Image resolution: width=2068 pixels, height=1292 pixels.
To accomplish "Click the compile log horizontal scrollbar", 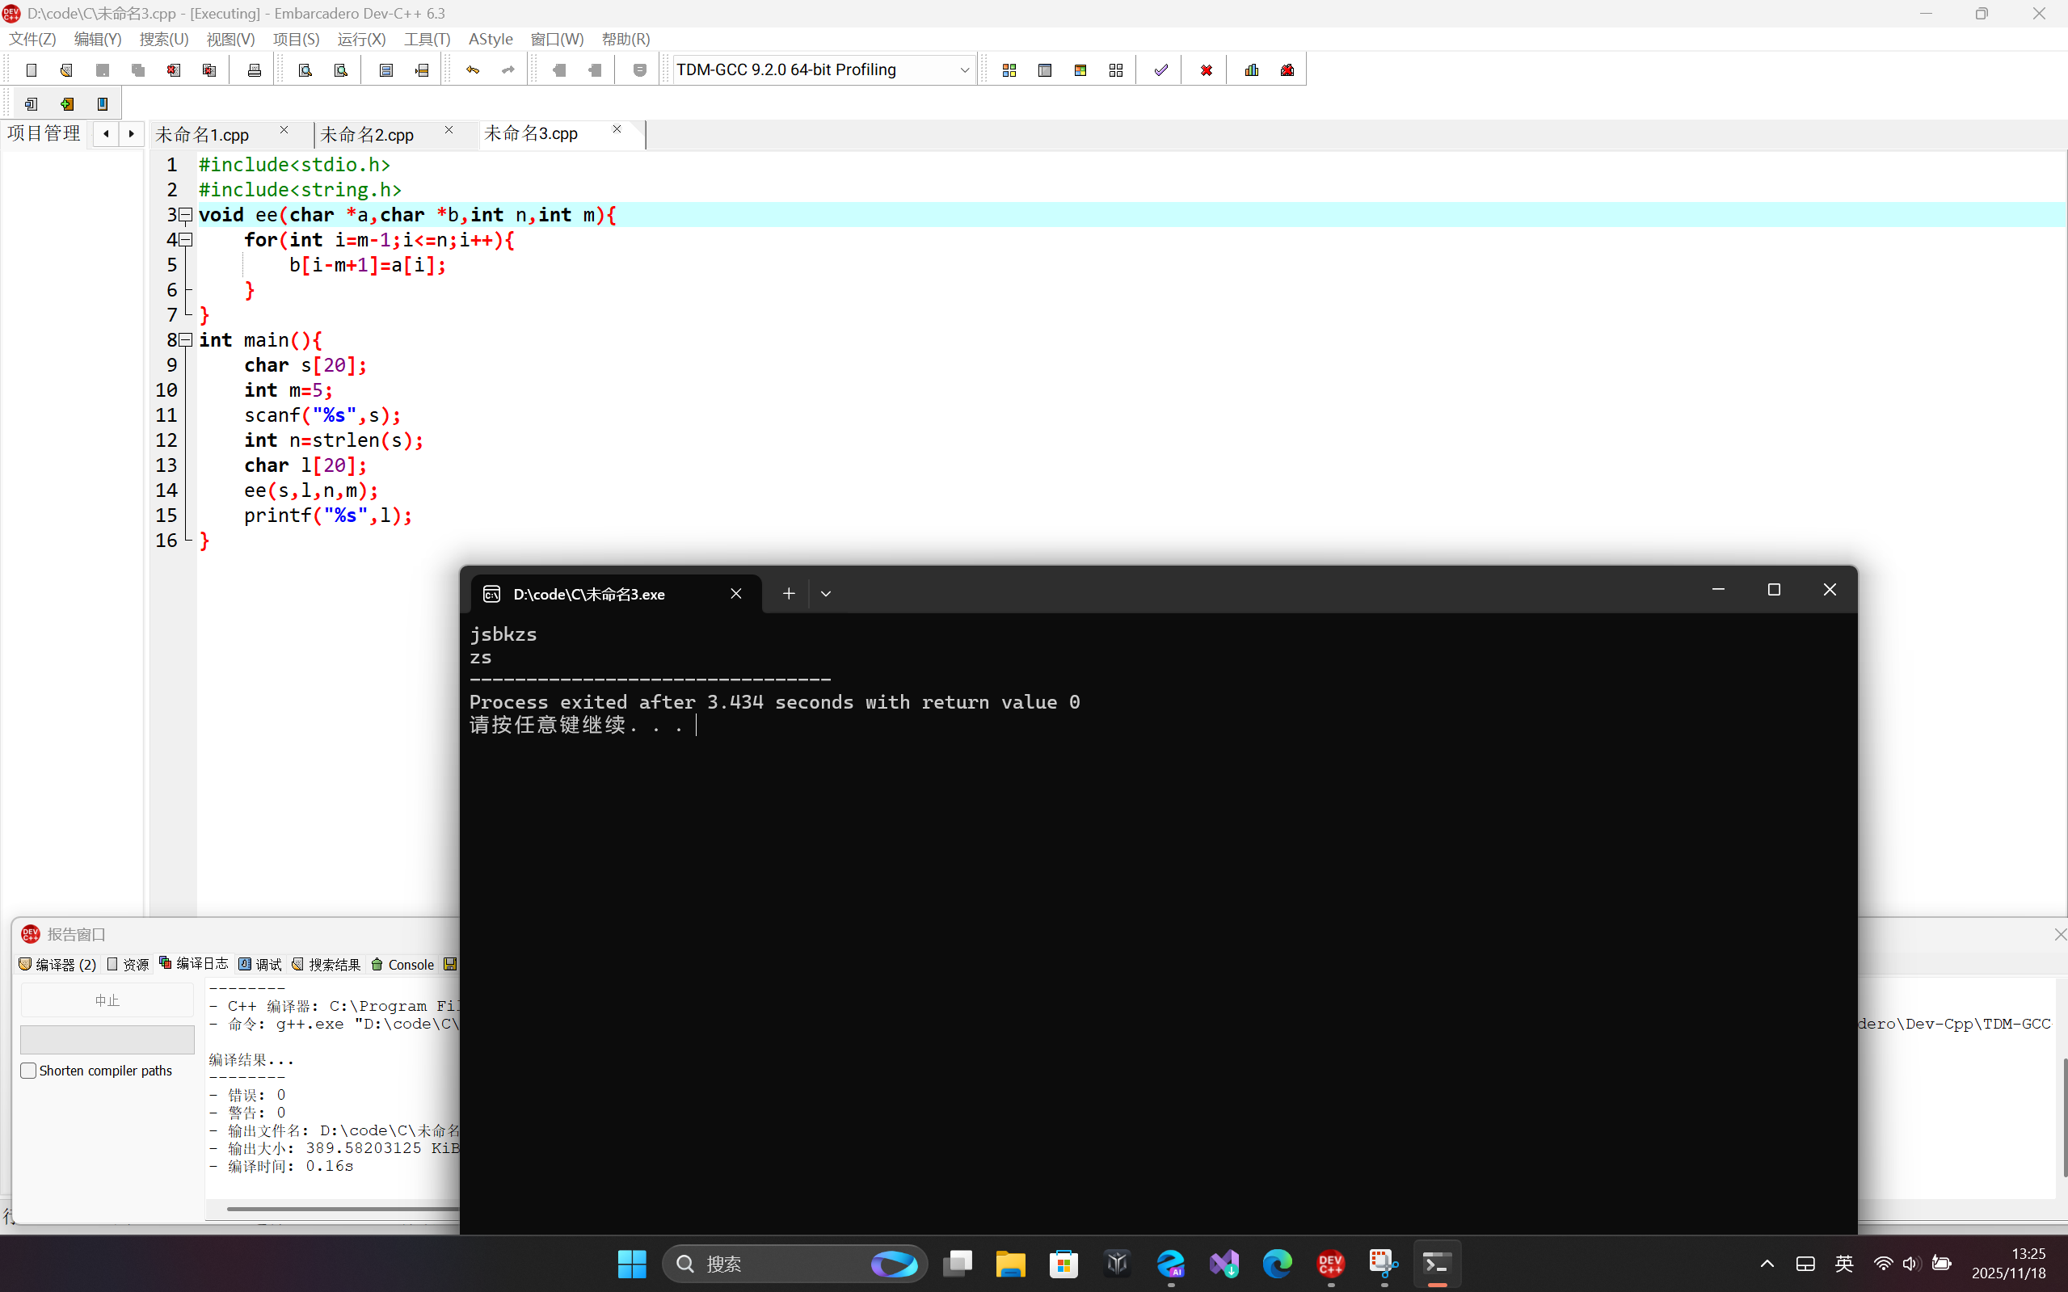I will point(342,1208).
